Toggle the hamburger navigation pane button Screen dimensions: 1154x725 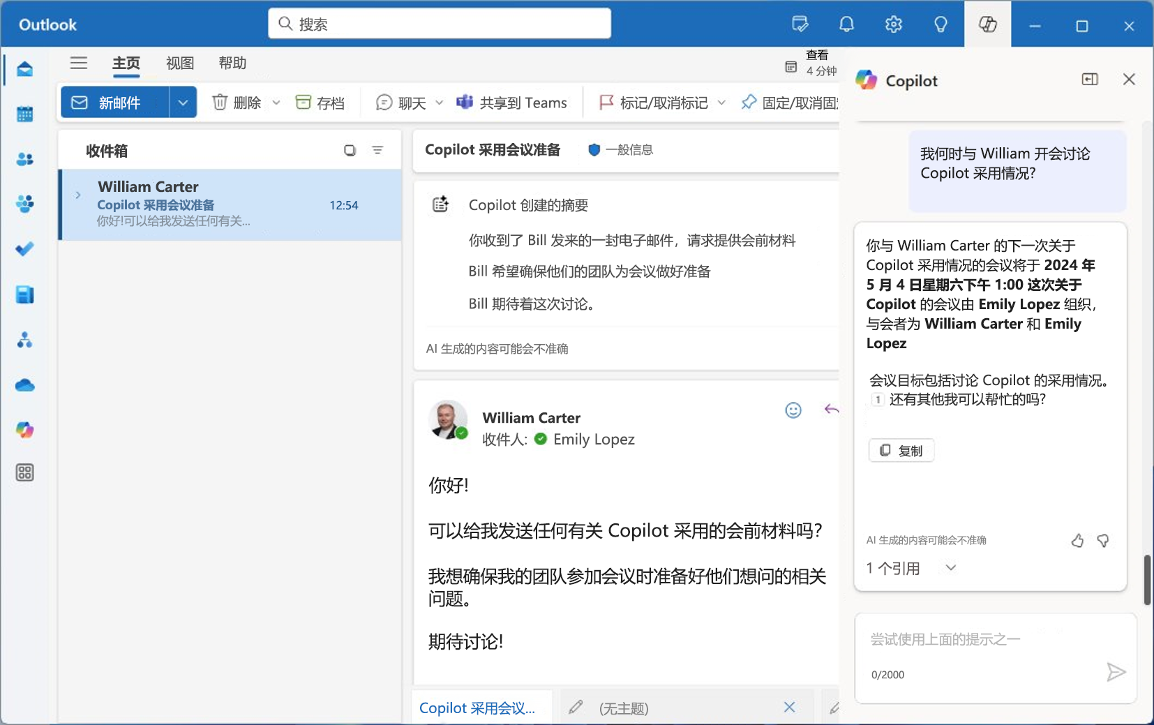point(79,63)
